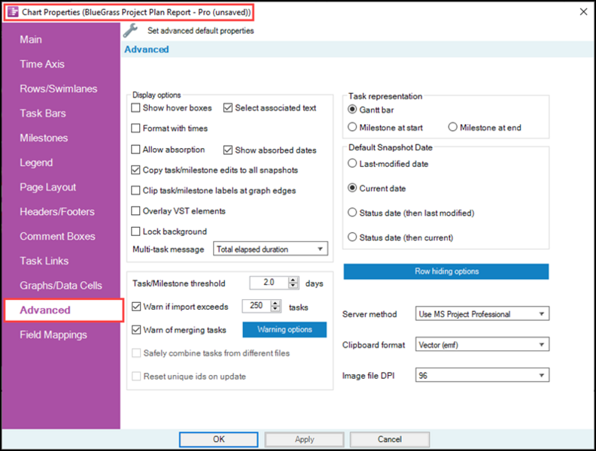This screenshot has width=596, height=451.
Task: Open the Server method dropdown
Action: (482, 314)
